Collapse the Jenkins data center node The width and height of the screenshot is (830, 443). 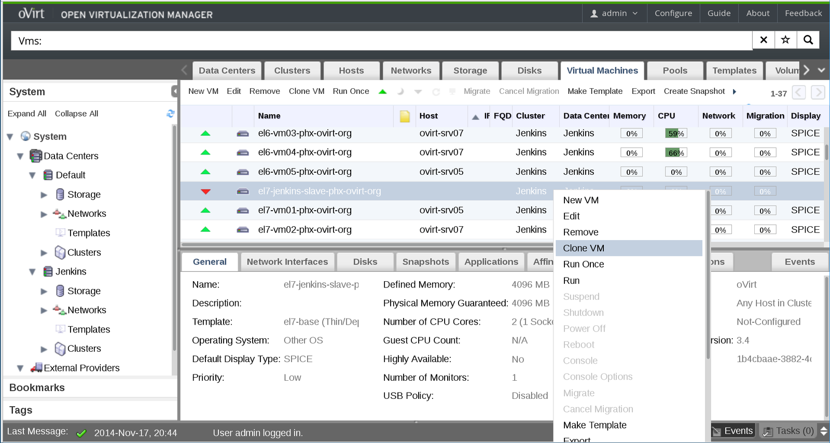pyautogui.click(x=32, y=272)
